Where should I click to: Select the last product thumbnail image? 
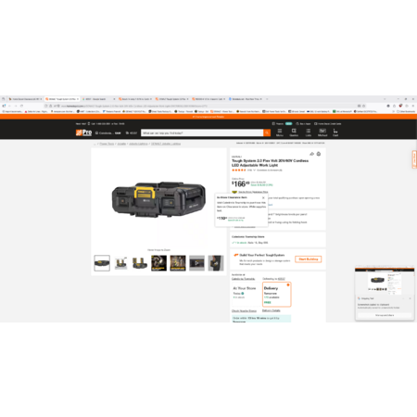[216, 263]
